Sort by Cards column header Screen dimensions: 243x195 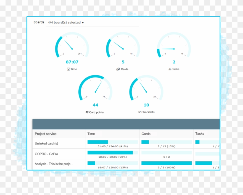(x=146, y=134)
